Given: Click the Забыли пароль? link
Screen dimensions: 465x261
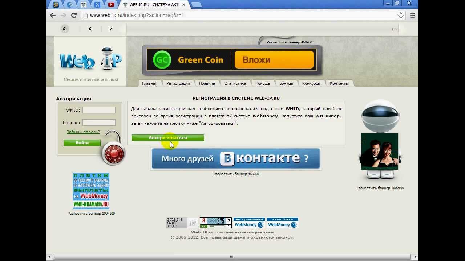Looking at the screenshot, I should tap(83, 132).
